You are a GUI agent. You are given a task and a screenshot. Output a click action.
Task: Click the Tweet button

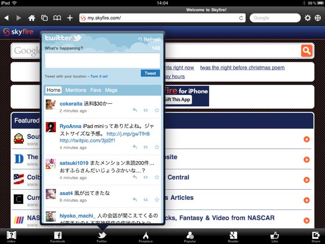tap(150, 73)
